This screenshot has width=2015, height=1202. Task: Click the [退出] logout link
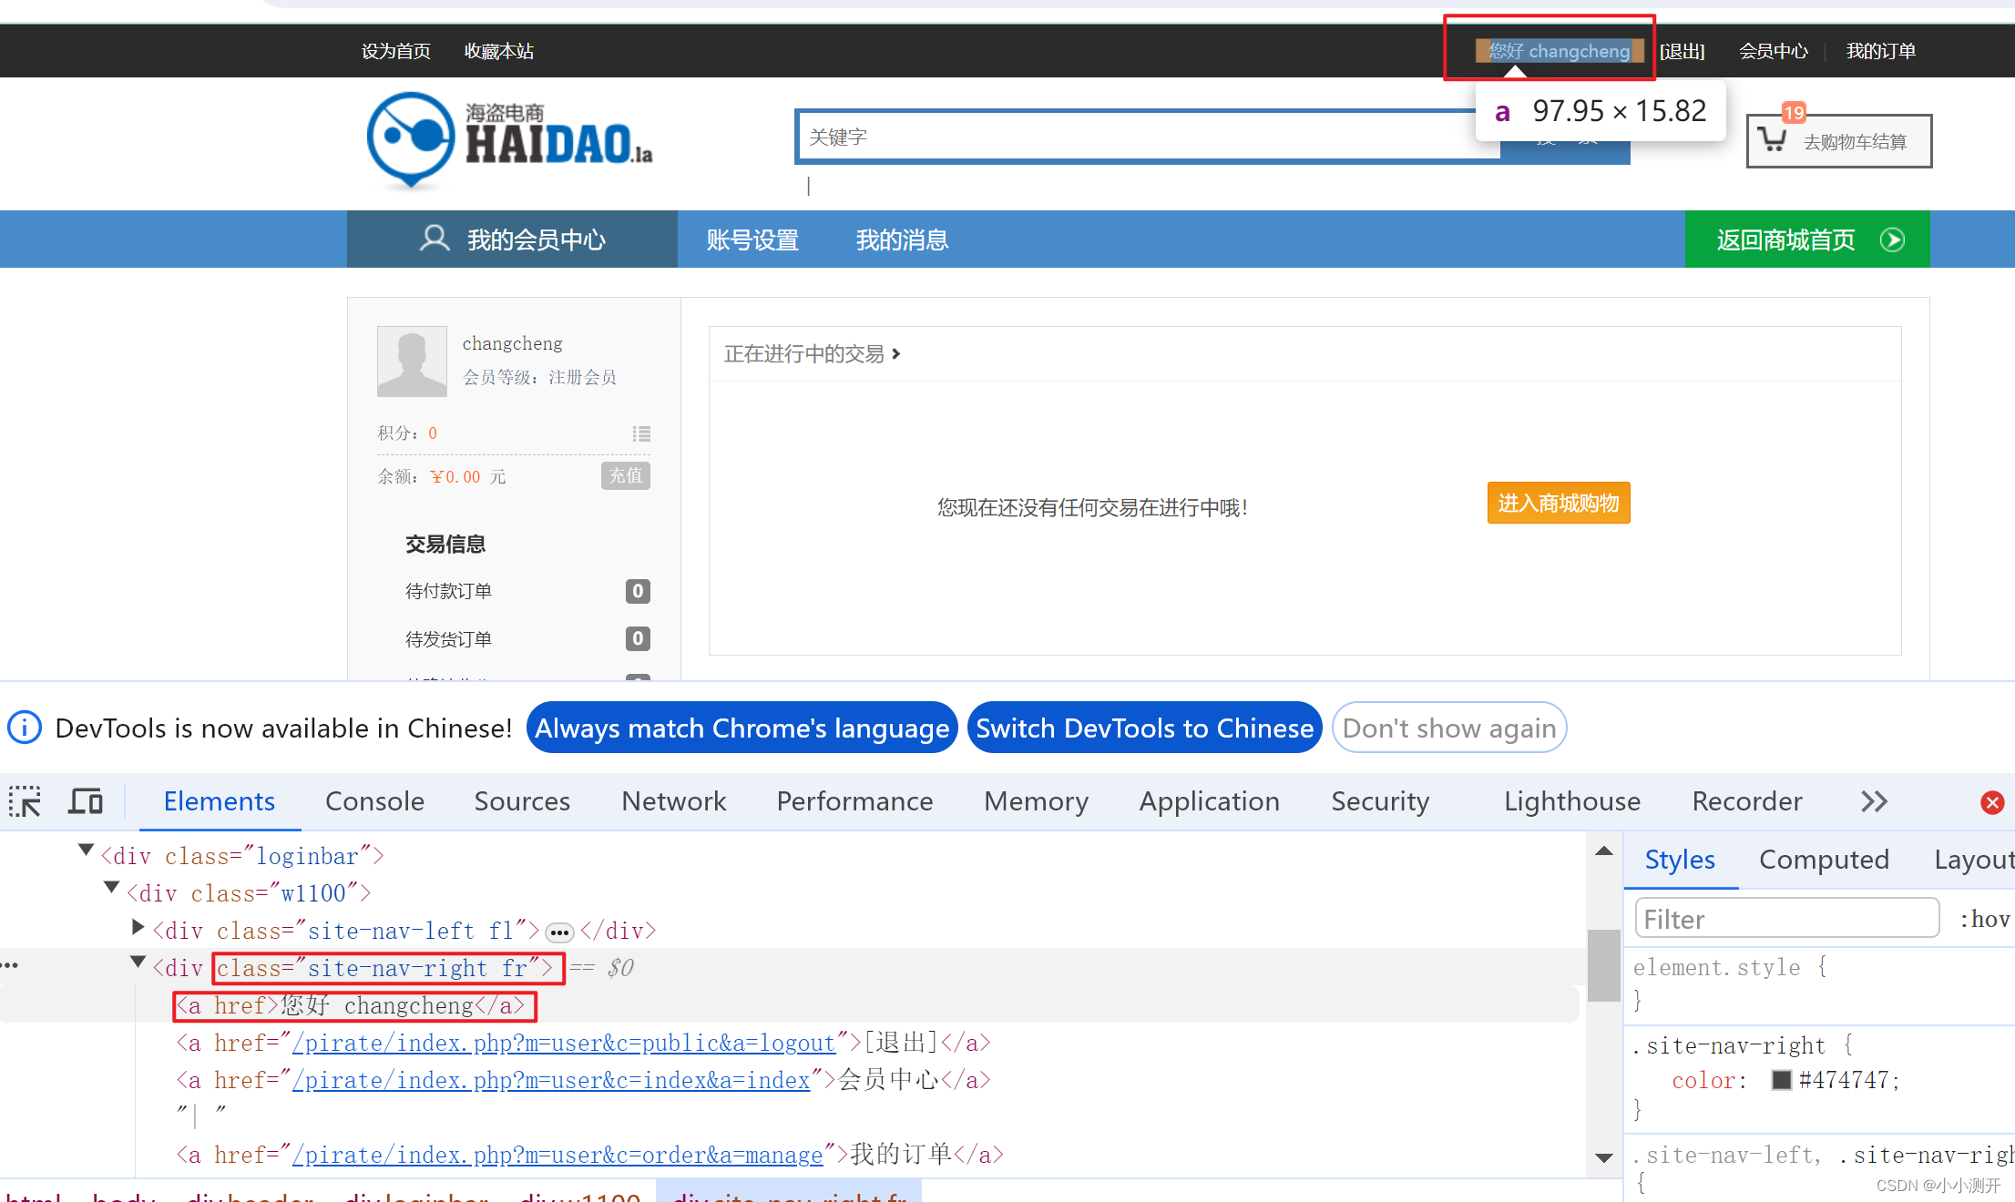(x=1683, y=51)
